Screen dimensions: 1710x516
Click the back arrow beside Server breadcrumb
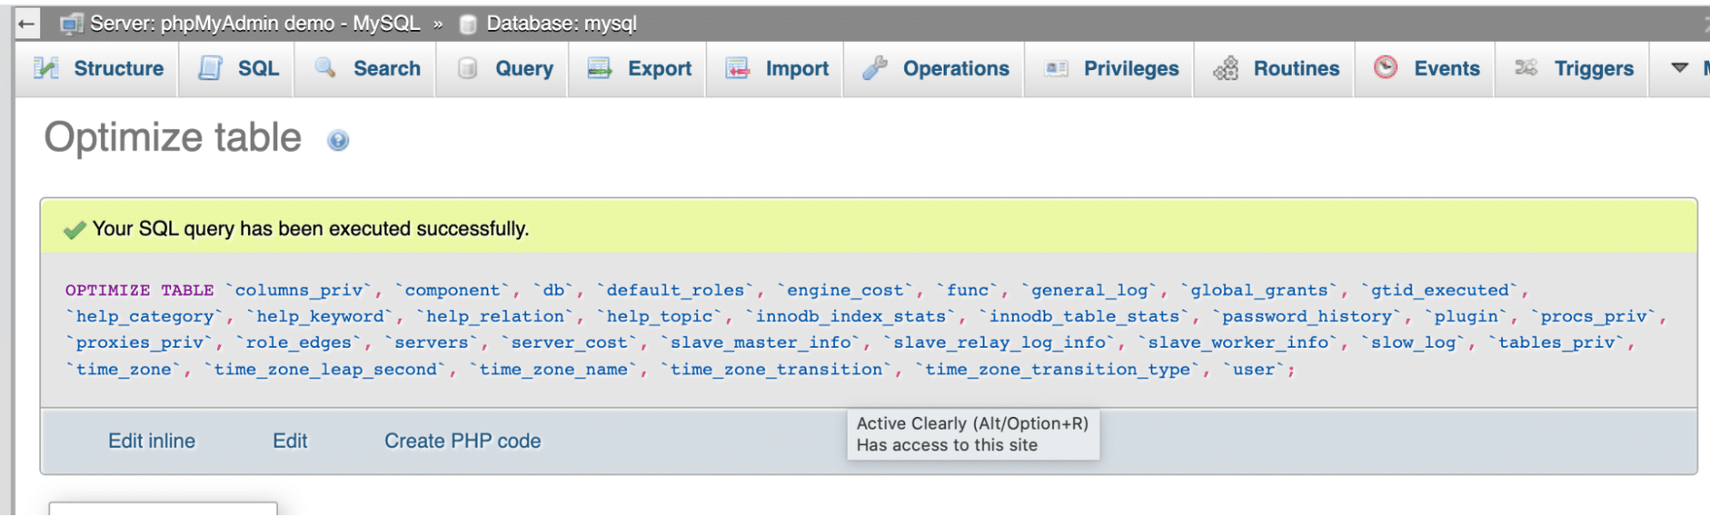click(27, 24)
